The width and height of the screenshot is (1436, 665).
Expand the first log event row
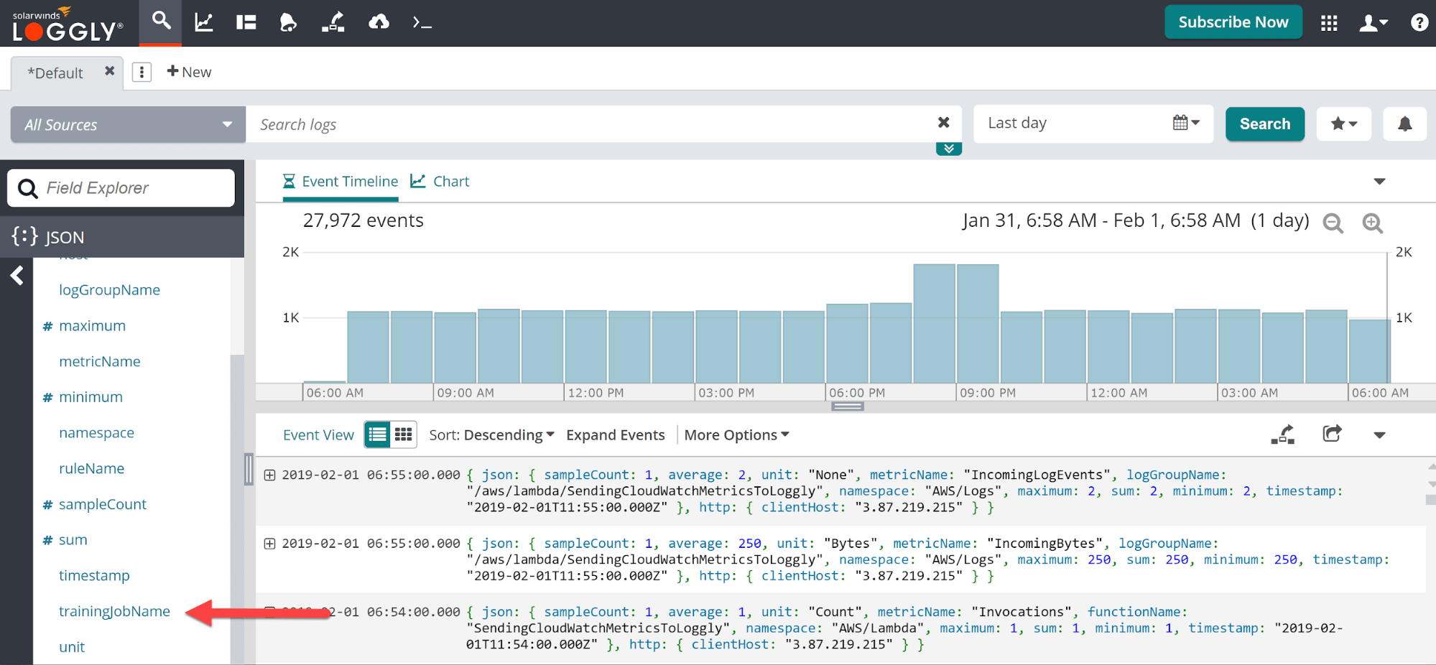click(269, 475)
